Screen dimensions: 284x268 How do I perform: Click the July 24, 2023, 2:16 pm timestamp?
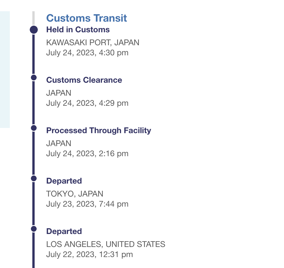(x=87, y=154)
